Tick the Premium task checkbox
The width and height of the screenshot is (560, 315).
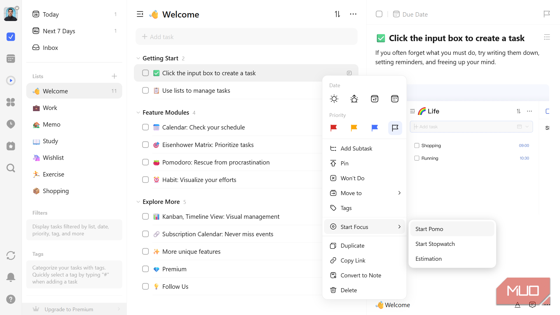point(146,269)
